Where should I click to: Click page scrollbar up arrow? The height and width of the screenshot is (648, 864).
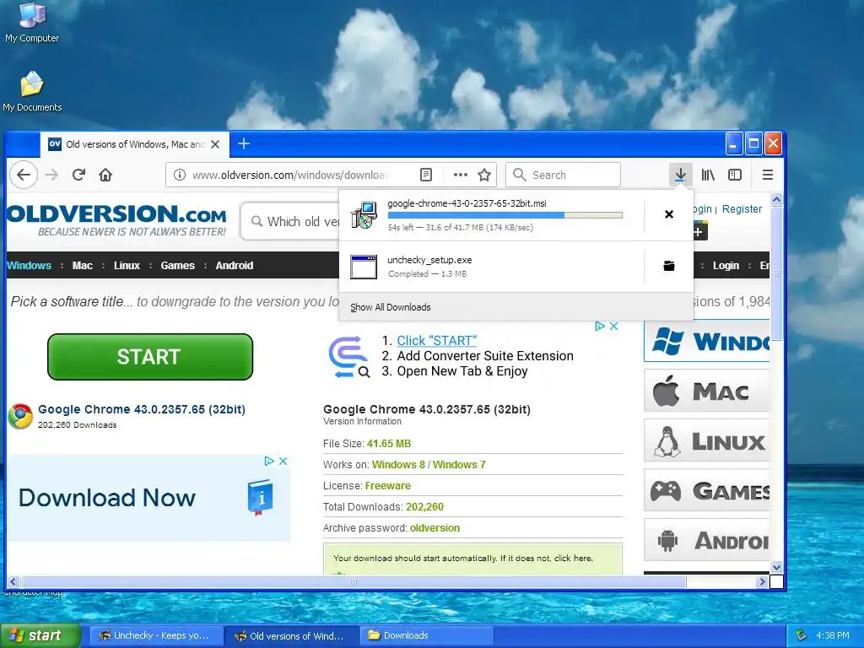tap(776, 199)
